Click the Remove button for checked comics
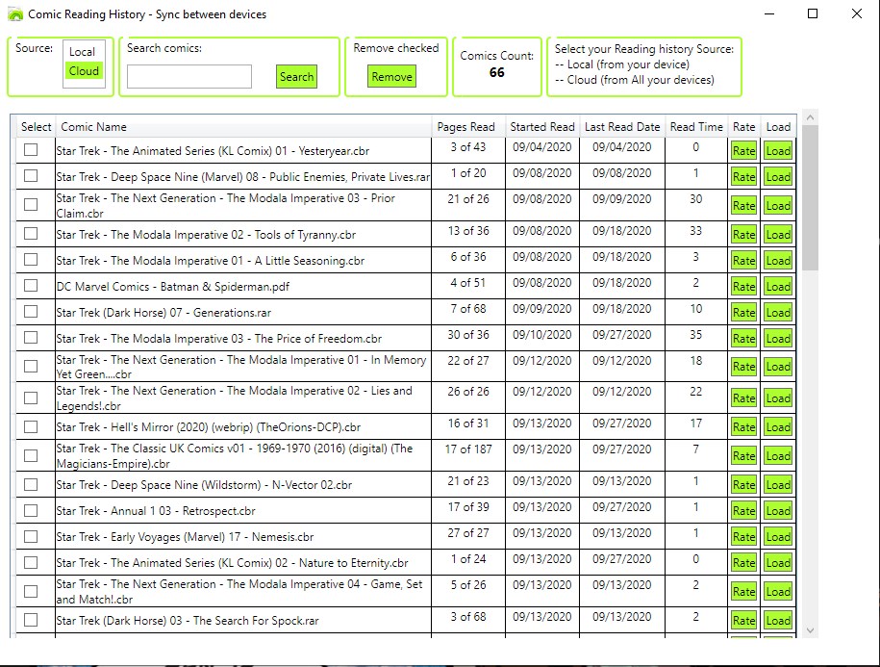 click(391, 76)
